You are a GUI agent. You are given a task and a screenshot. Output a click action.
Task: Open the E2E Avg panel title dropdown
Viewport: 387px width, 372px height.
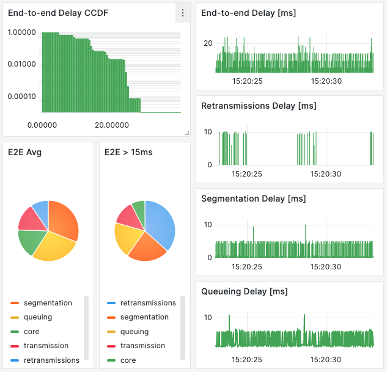[x=24, y=152]
